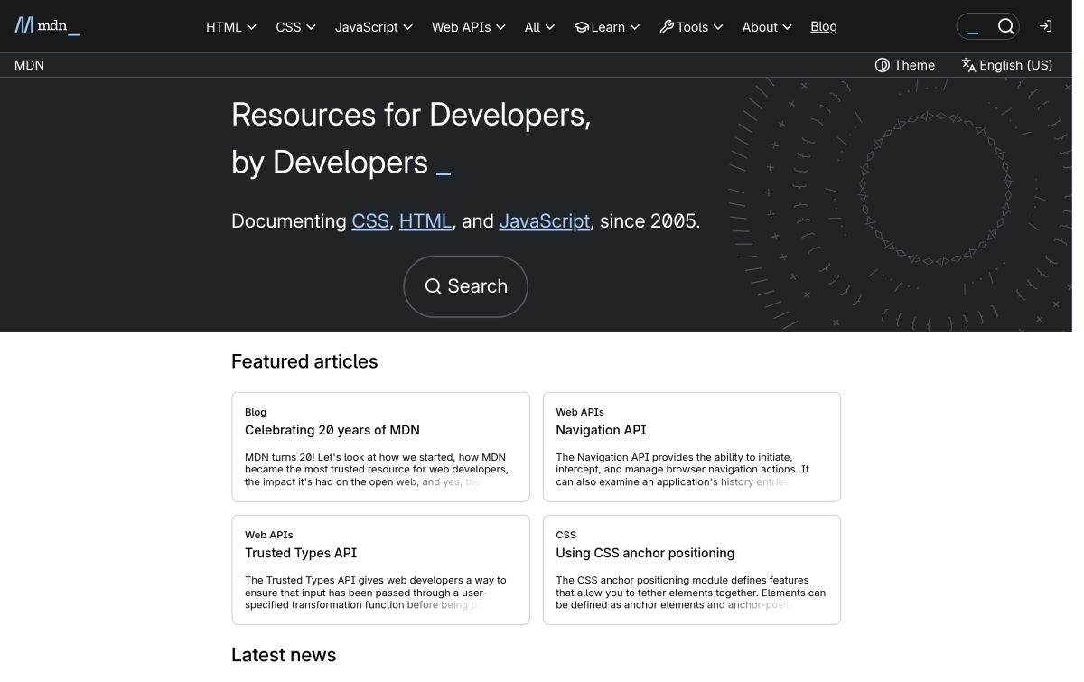Click the wrench Tools icon
This screenshot has width=1084, height=682.
pos(667,27)
